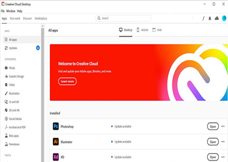Click XD's Update available status
Screen dimensions: 228x162
(121, 157)
